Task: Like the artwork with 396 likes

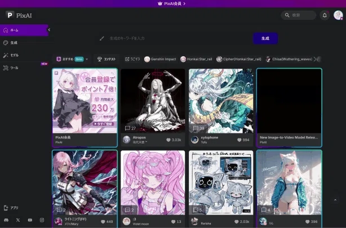Action: (x=307, y=221)
